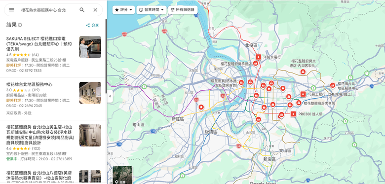Image resolution: width=385 pixels, height=184 pixels.
Task: Click the 櫻花牌台北地區服務中心 result photo thumbnail
Action: point(90,93)
